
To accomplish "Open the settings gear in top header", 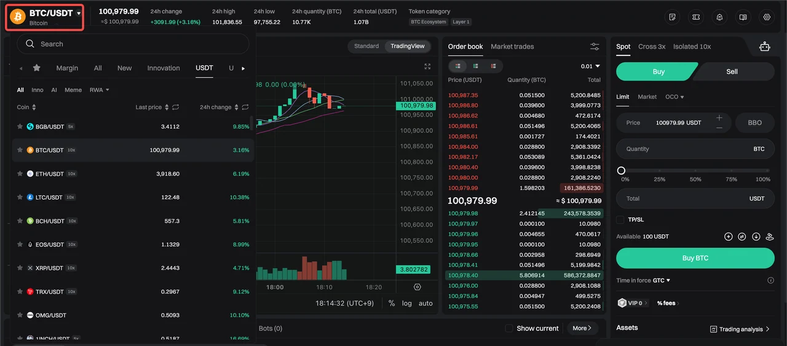I will pos(767,17).
